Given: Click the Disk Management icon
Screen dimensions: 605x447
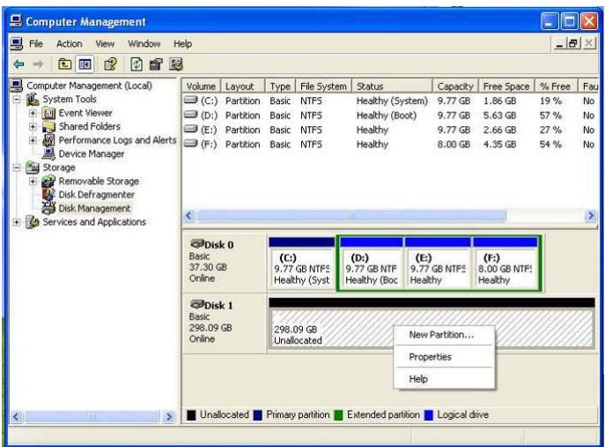Looking at the screenshot, I should pos(48,208).
